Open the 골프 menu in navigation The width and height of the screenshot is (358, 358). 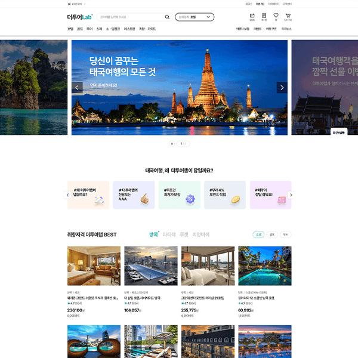pyautogui.click(x=80, y=29)
